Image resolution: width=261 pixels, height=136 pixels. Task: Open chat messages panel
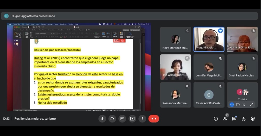tap(234, 119)
